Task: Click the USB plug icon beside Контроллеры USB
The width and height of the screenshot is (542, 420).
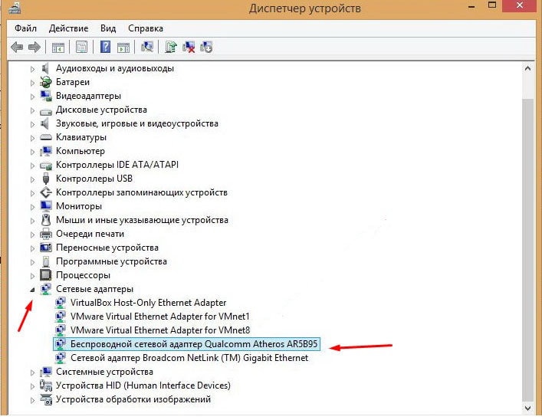Action: pyautogui.click(x=46, y=179)
